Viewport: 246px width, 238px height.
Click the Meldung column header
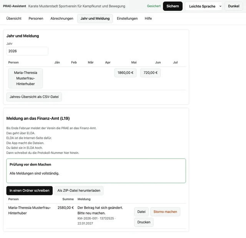click(84, 199)
